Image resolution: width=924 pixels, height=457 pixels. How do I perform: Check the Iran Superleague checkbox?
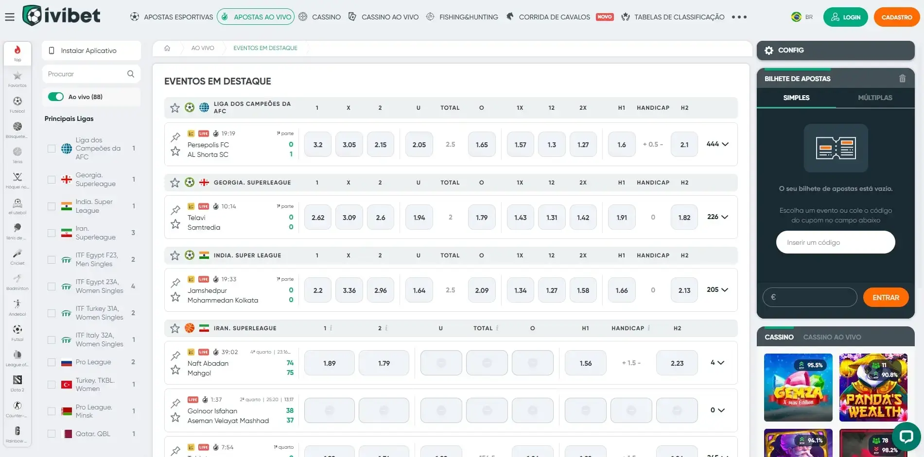(51, 233)
